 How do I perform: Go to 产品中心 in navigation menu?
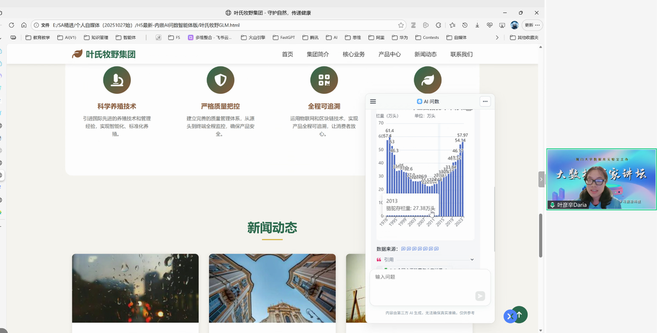[389, 54]
